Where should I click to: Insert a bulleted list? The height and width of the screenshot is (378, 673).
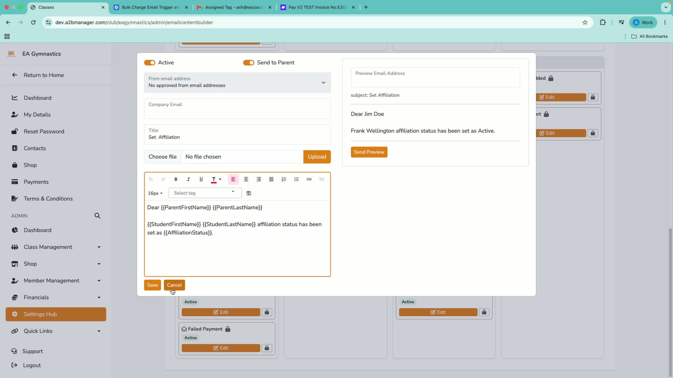tap(297, 179)
